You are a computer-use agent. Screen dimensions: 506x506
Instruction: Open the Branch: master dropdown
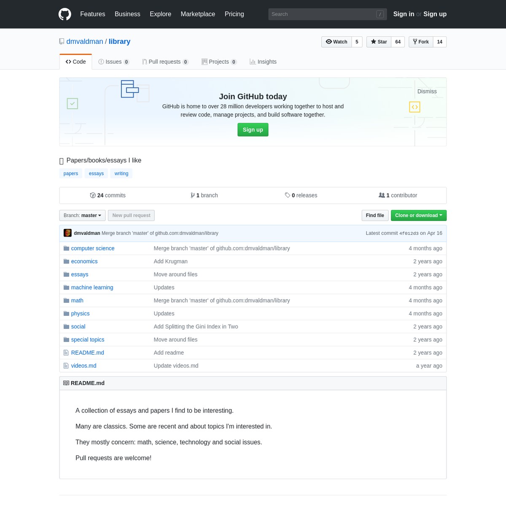click(x=82, y=215)
